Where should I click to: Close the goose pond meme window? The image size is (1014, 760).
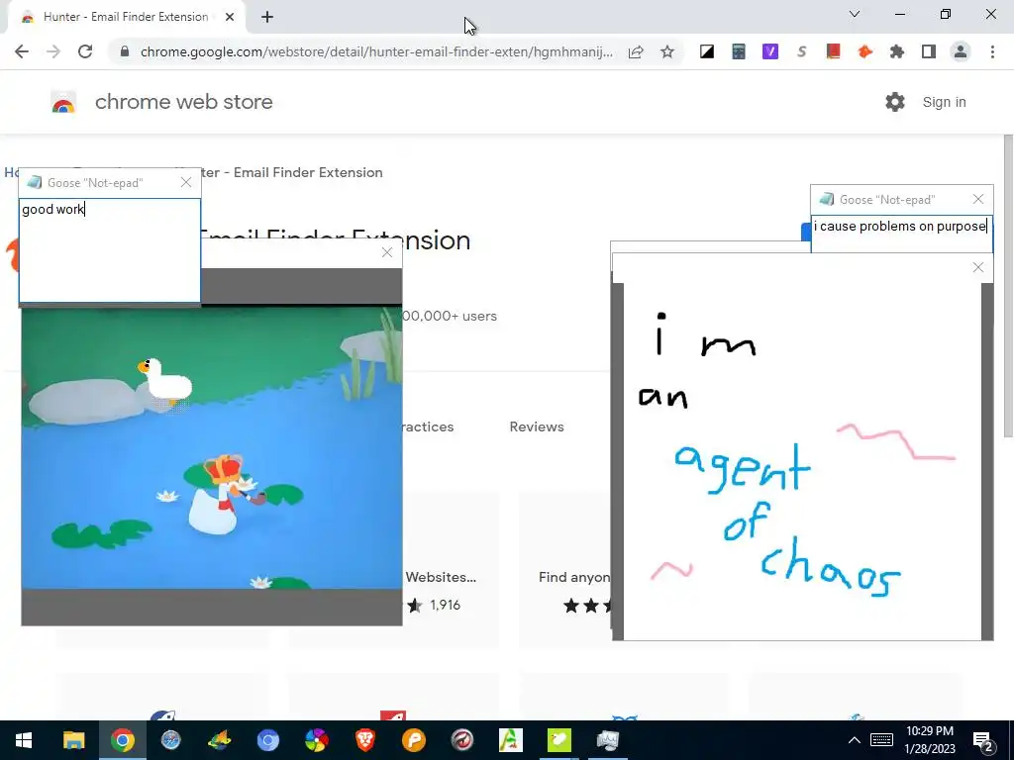tap(387, 252)
